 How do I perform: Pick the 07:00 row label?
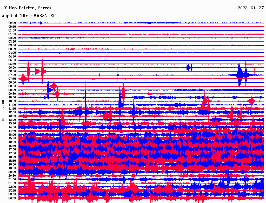[x=12, y=75]
